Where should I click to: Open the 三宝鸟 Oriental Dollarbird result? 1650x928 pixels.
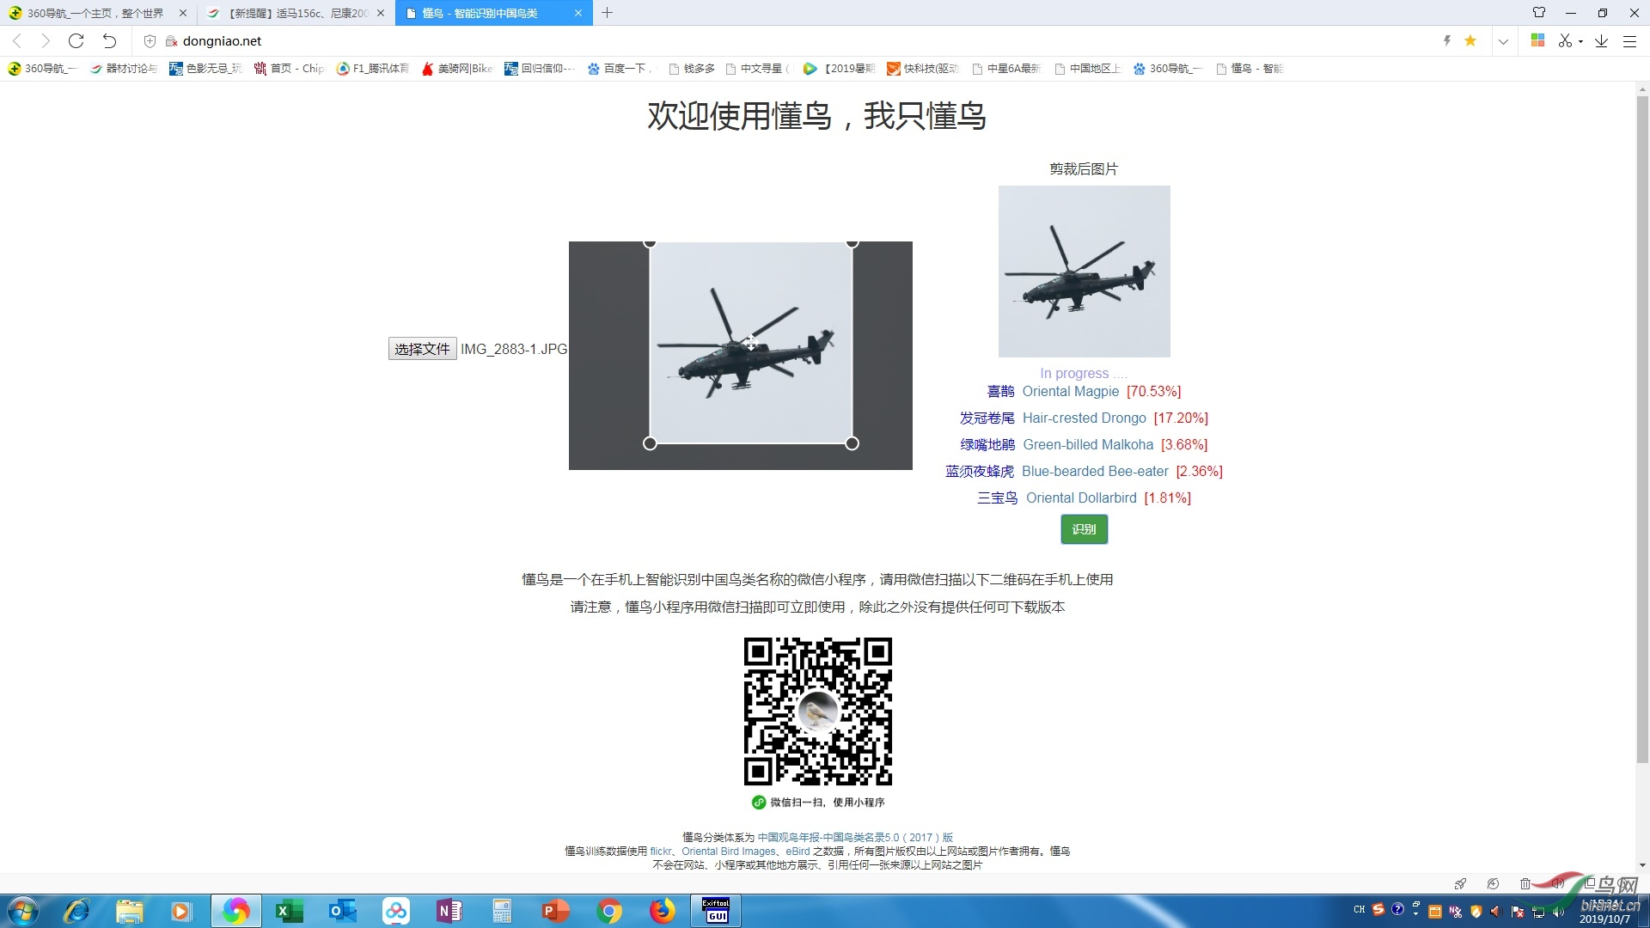pyautogui.click(x=1084, y=498)
